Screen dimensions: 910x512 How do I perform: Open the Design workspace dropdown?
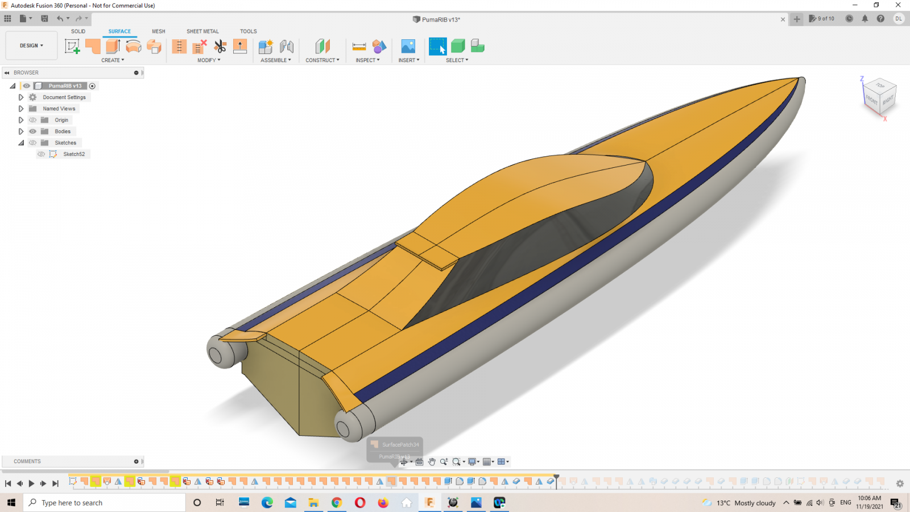click(31, 46)
